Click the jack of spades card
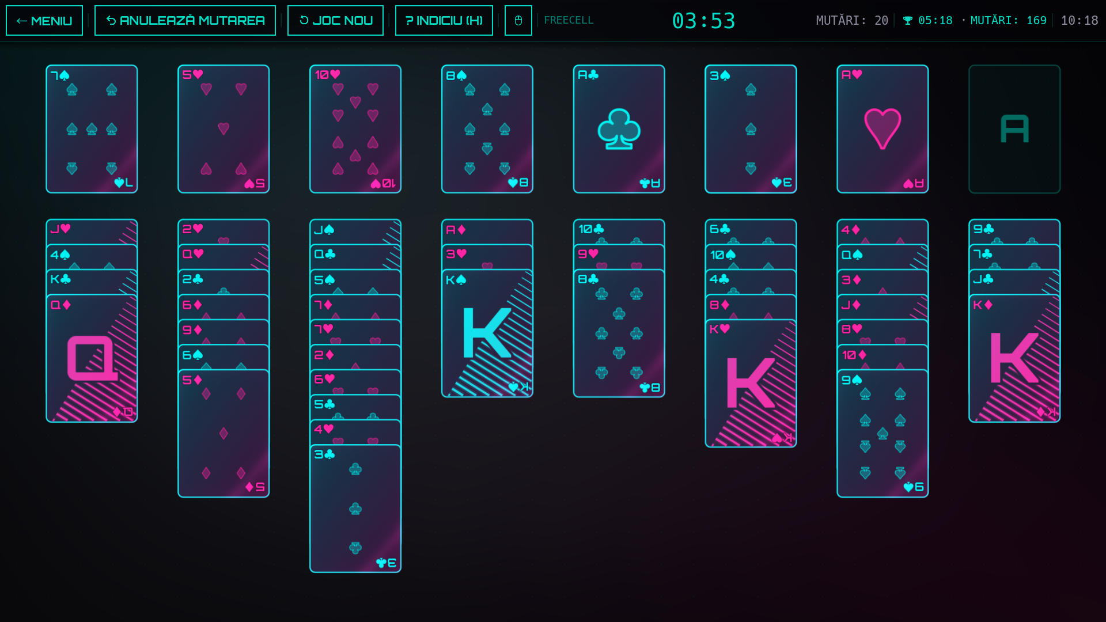 click(x=355, y=232)
